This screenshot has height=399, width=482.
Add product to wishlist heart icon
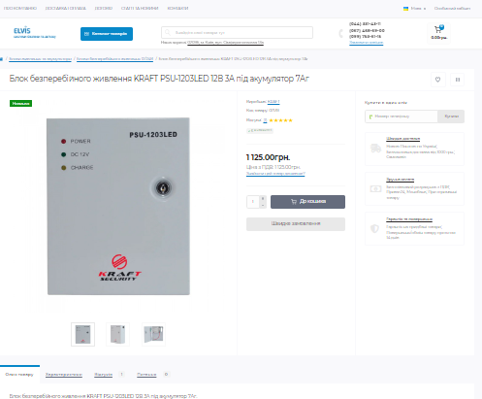[x=437, y=80]
